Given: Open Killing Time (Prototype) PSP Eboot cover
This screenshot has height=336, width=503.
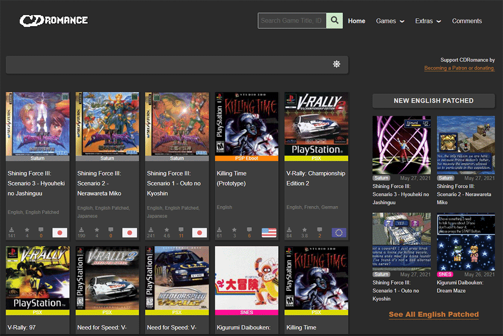Looking at the screenshot, I should (x=246, y=124).
